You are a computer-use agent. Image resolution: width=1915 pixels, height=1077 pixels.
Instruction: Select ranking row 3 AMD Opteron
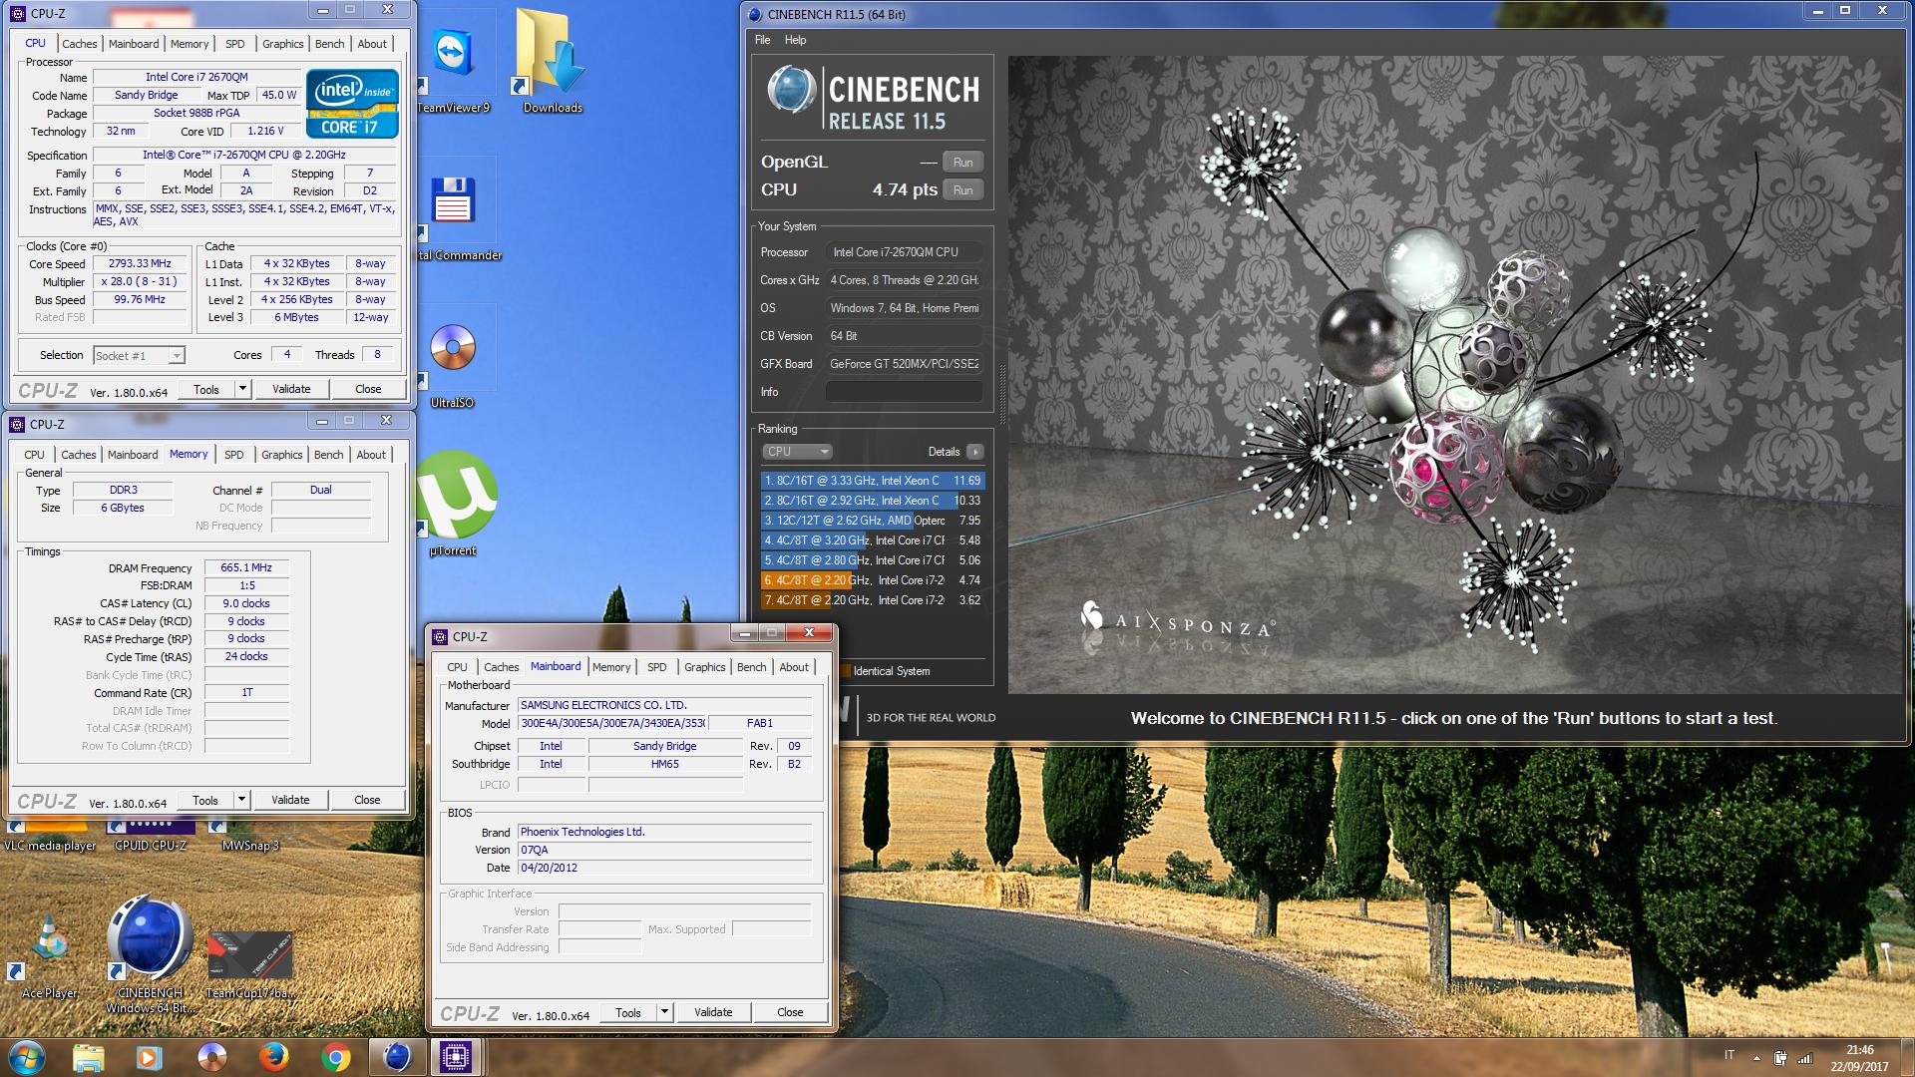tap(873, 521)
